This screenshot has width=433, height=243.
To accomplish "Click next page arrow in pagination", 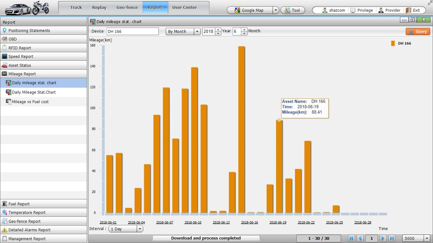I will click(383, 239).
